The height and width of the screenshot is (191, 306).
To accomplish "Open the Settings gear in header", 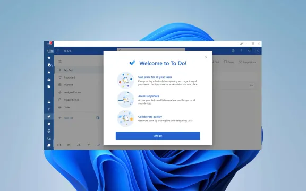I will (233, 51).
